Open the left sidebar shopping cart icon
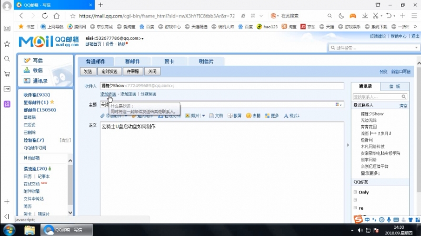Image resolution: width=421 pixels, height=236 pixels. 7,74
